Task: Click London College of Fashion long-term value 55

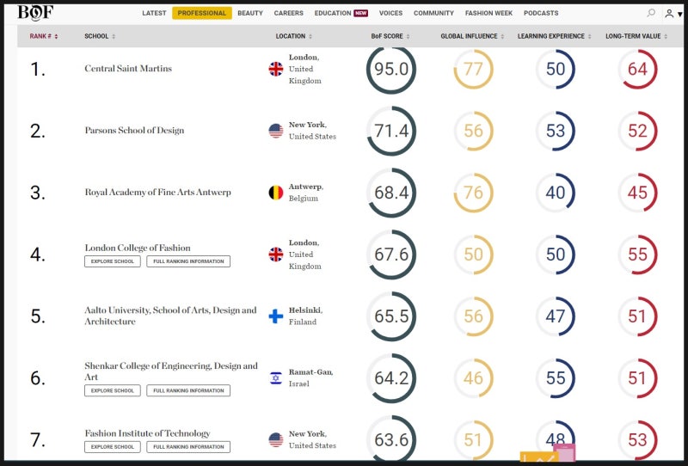Action: tap(637, 254)
